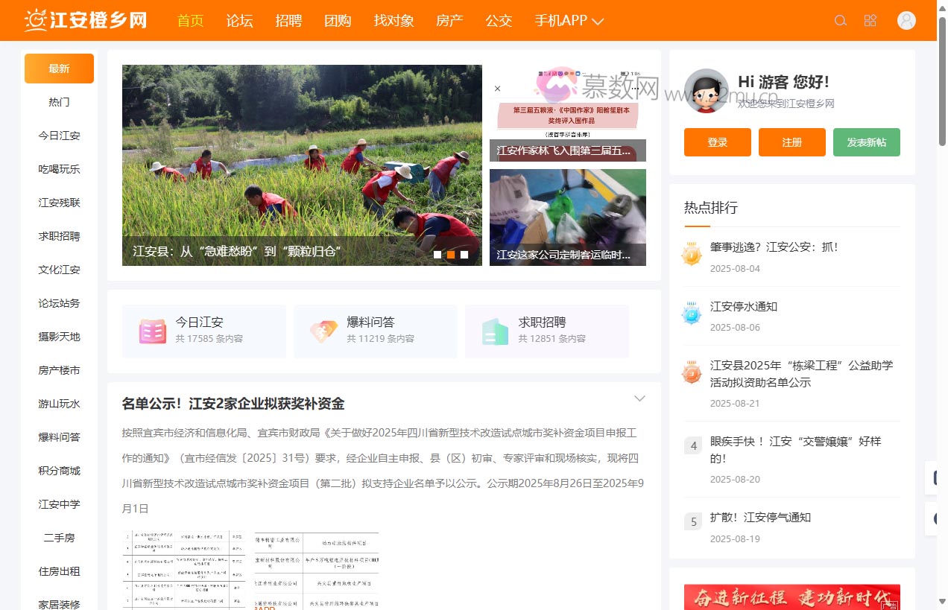This screenshot has height=610, width=948.
Task: Select the 最新 sidebar filter
Action: (x=59, y=68)
